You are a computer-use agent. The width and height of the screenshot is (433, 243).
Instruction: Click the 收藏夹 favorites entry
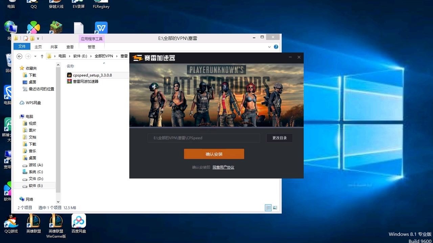pyautogui.click(x=28, y=68)
